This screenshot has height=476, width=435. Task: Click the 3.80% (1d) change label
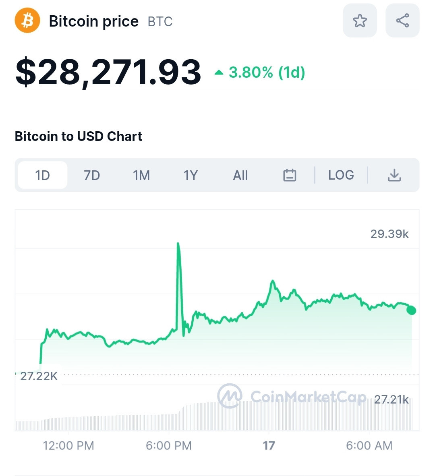267,72
